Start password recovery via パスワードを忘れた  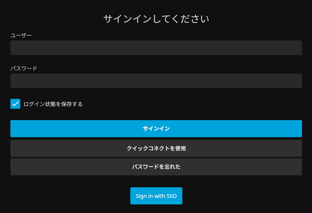[156, 167]
